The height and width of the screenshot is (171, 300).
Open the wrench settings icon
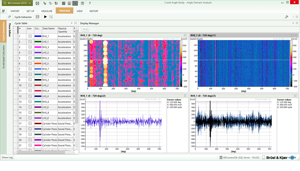(287, 17)
